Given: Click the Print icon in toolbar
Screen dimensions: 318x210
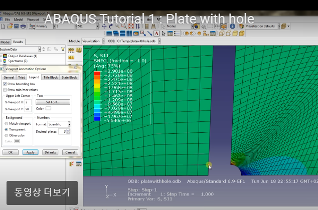Looking at the screenshot, I should tap(23, 26).
